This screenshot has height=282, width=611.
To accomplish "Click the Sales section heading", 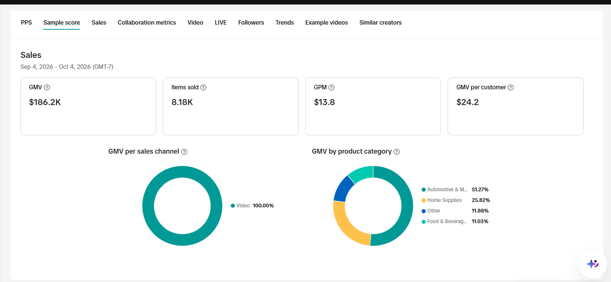I will coord(31,55).
